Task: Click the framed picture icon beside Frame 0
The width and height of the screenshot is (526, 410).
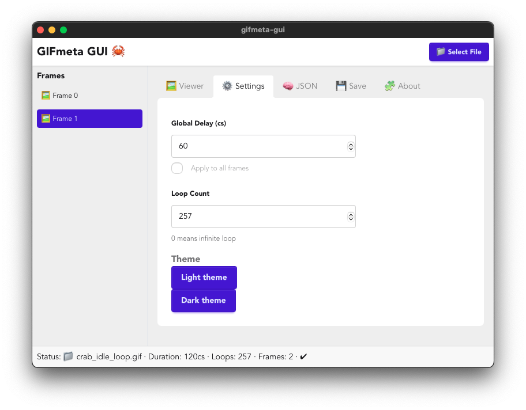Action: point(45,95)
